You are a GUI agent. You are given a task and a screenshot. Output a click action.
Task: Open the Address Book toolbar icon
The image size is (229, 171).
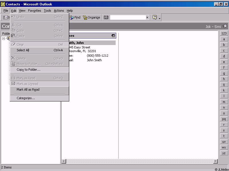pos(106,17)
